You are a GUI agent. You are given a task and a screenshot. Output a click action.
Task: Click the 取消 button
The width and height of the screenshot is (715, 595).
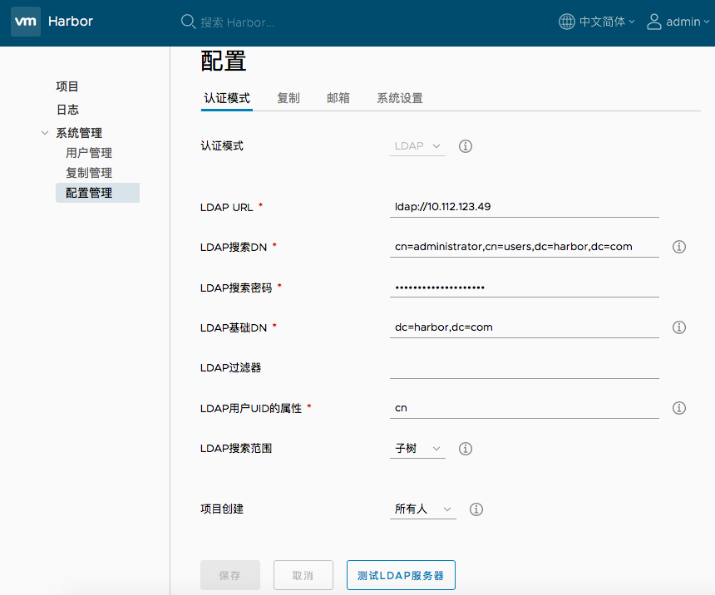303,575
